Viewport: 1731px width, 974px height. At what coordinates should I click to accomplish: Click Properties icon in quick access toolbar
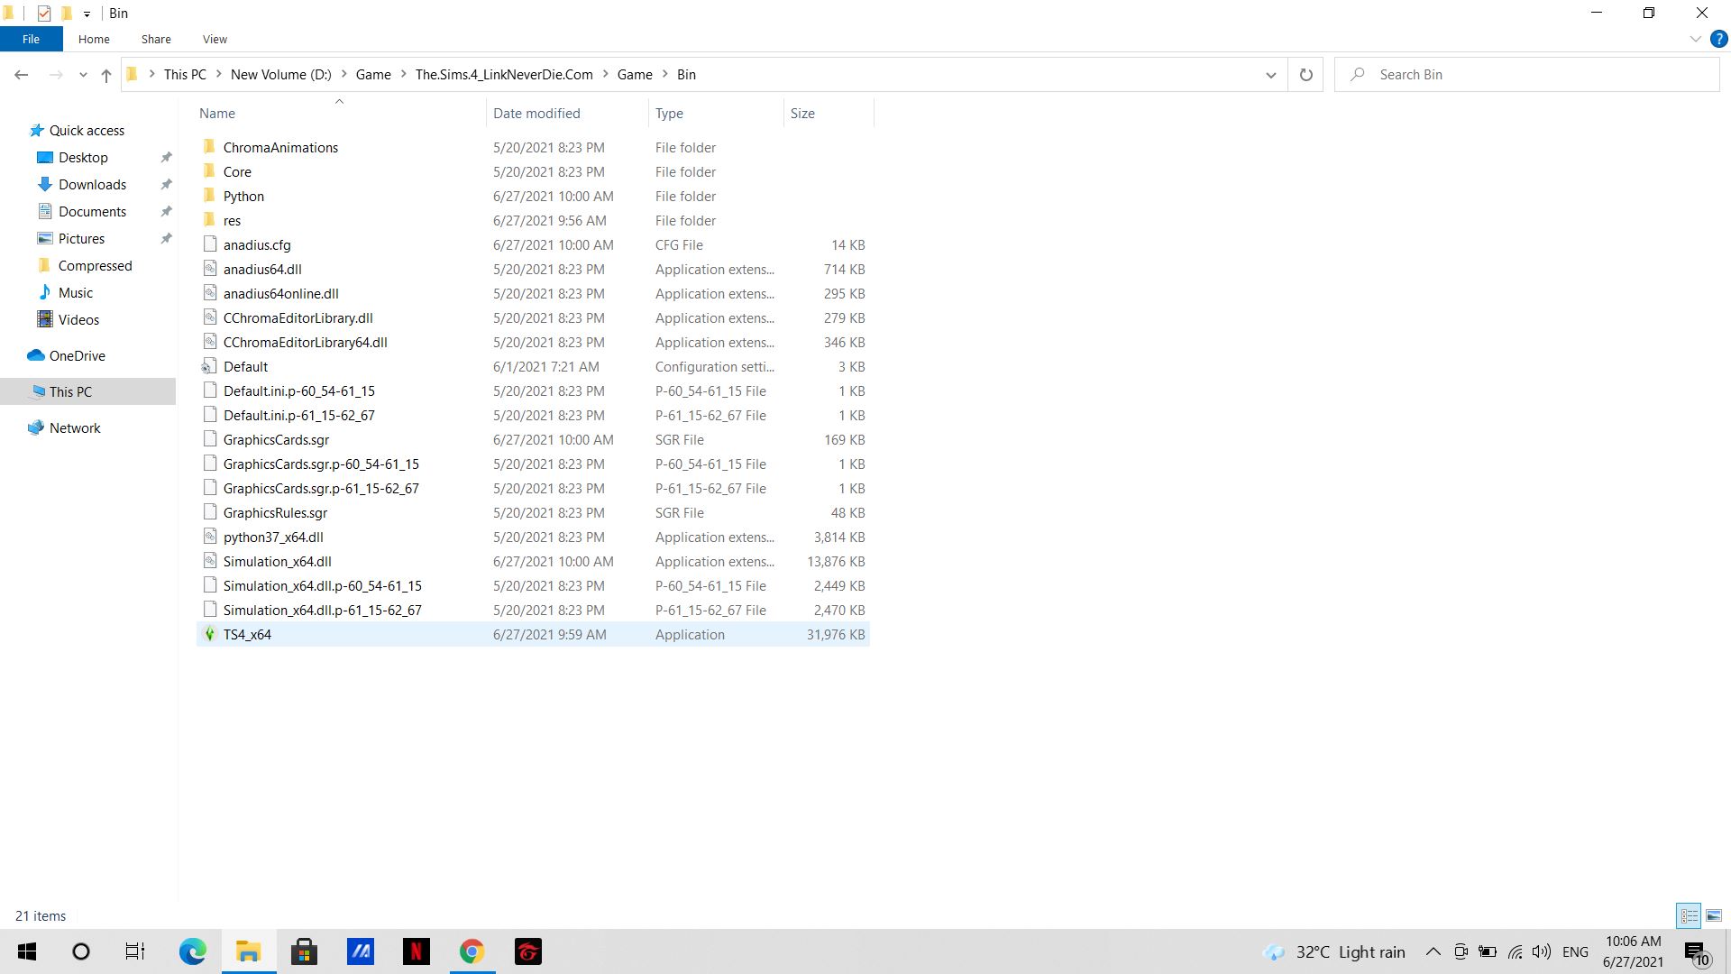(43, 13)
